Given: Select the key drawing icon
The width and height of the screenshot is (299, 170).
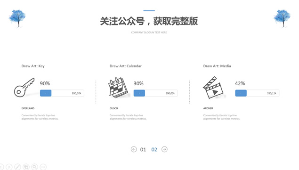Looking at the screenshot, I should 24,88.
